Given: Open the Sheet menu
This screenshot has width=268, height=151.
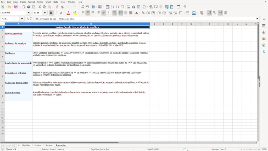Looking at the screenshot, I should click(x=48, y=2).
